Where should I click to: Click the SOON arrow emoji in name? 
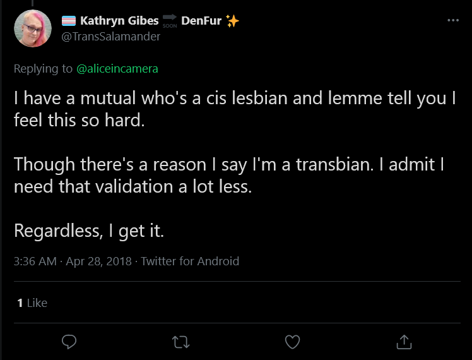(x=170, y=21)
